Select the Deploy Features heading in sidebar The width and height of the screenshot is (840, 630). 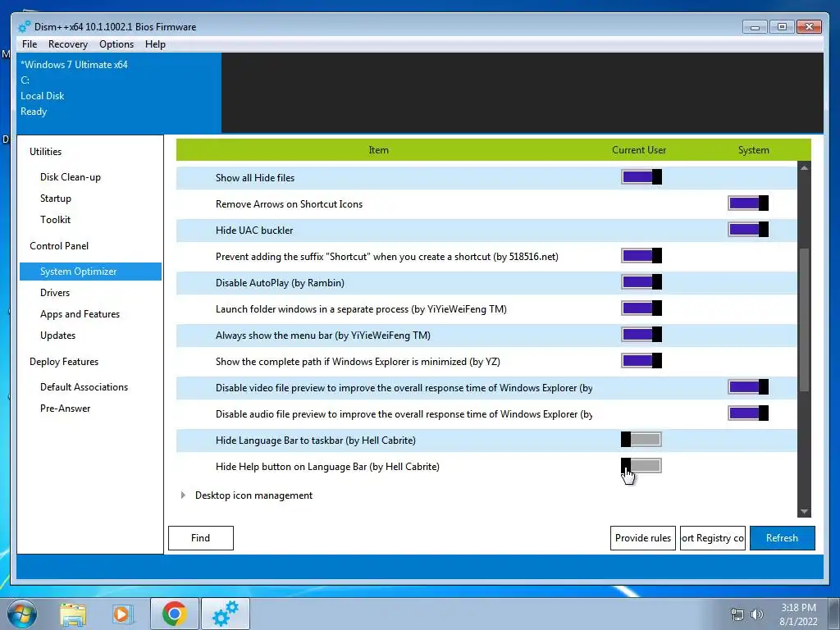point(64,362)
